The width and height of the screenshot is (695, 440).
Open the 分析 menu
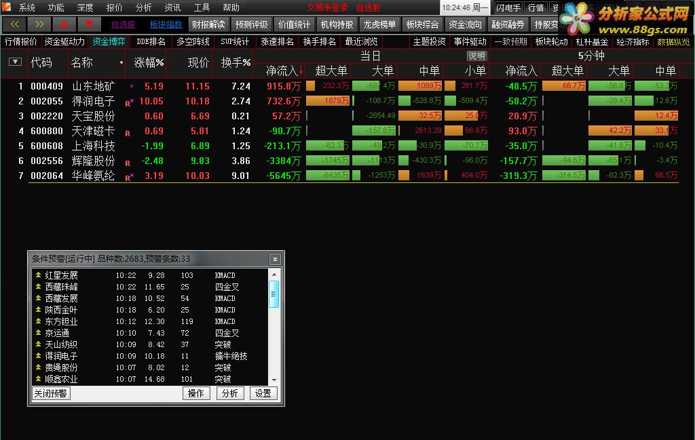[144, 7]
